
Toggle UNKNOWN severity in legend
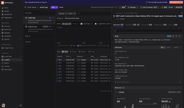(x=101, y=46)
